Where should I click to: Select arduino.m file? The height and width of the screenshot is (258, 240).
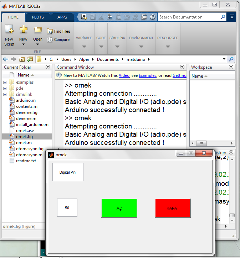[x=26, y=100]
